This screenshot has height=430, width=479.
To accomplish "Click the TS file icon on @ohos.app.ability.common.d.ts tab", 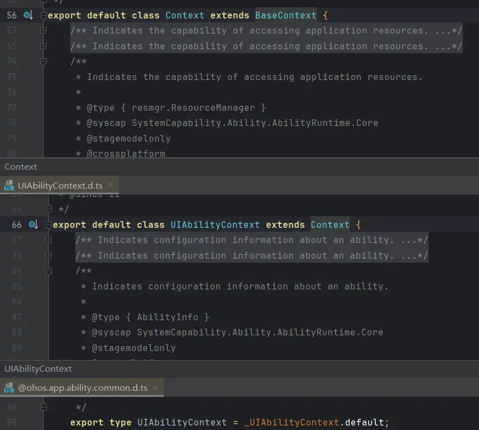I will pos(10,387).
